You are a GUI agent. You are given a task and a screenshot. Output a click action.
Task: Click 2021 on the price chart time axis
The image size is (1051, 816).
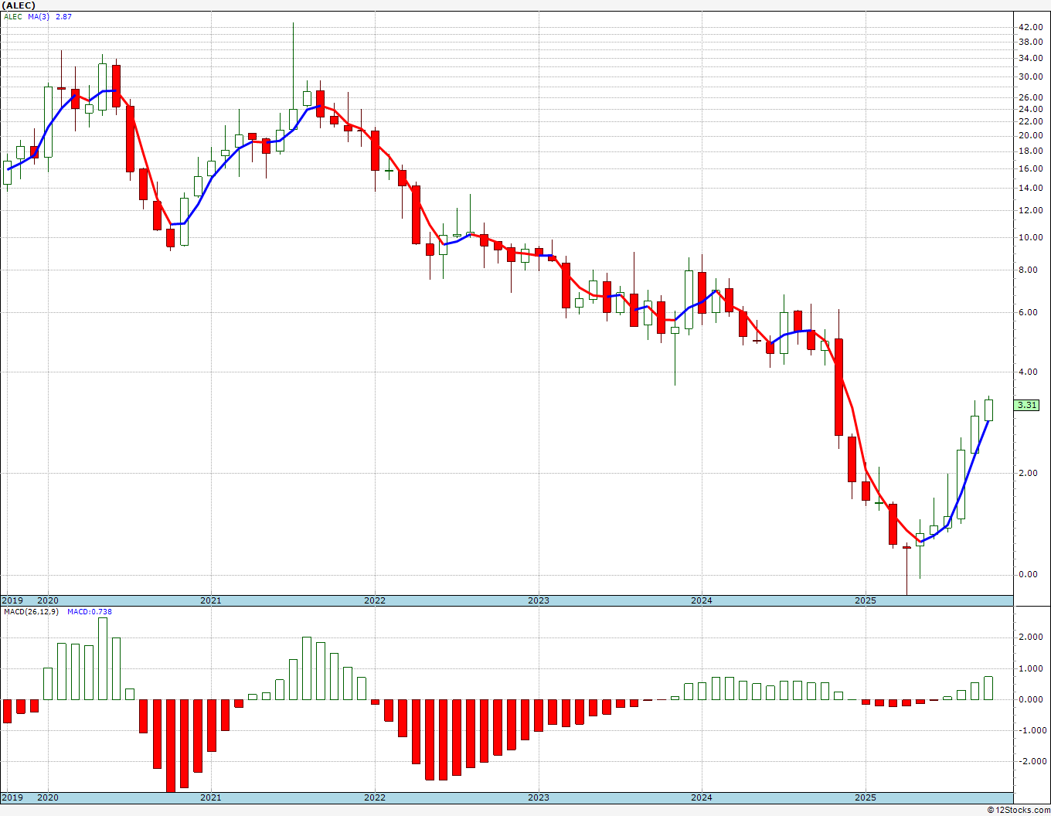click(211, 600)
